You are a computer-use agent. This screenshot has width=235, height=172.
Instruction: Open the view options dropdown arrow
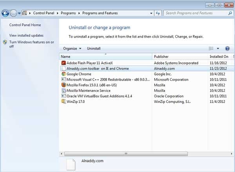tap(218, 48)
